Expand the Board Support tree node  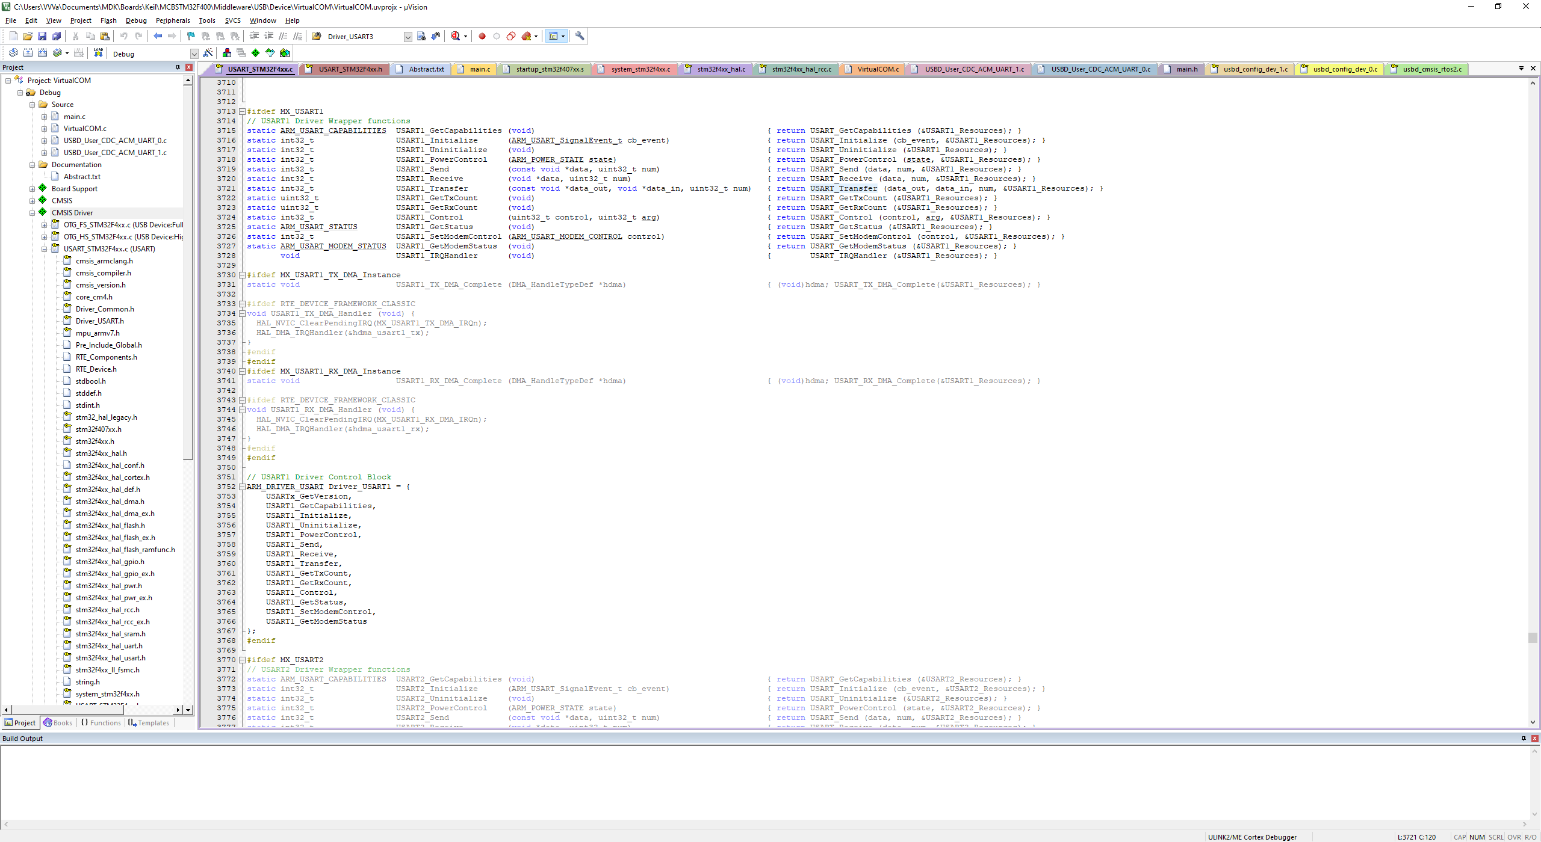(33, 189)
